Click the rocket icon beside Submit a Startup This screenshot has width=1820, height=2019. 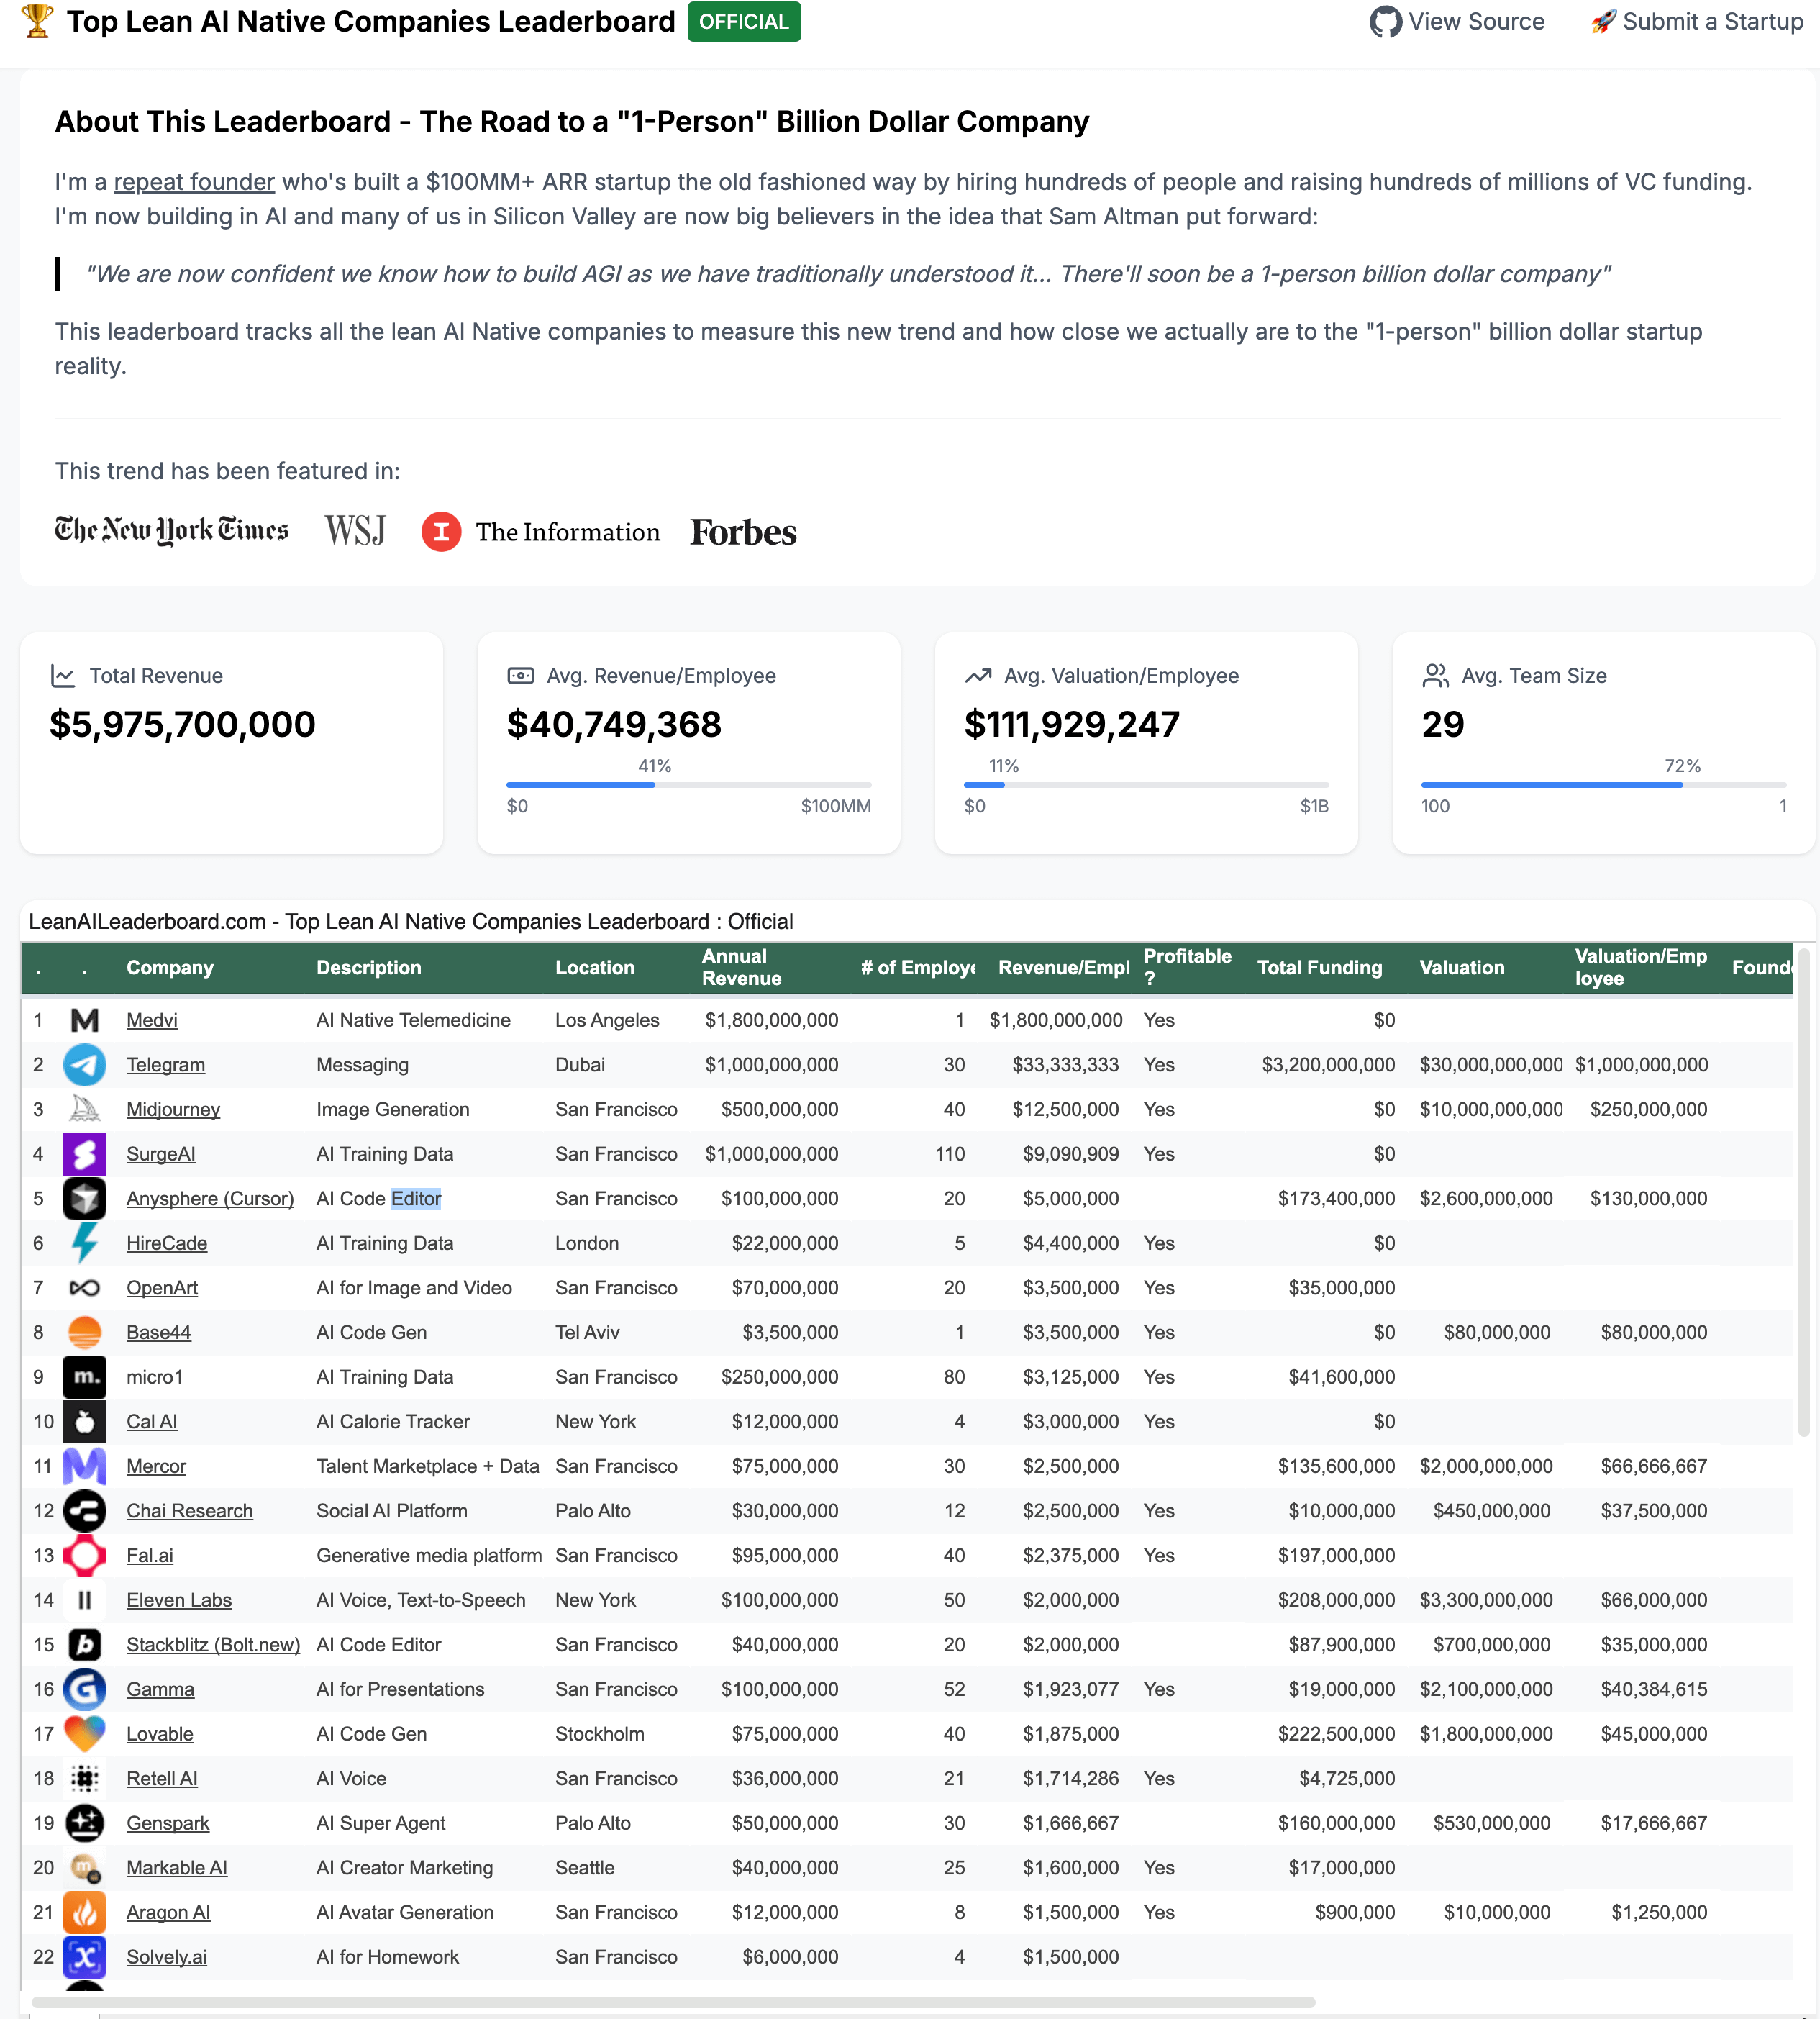pos(1604,21)
